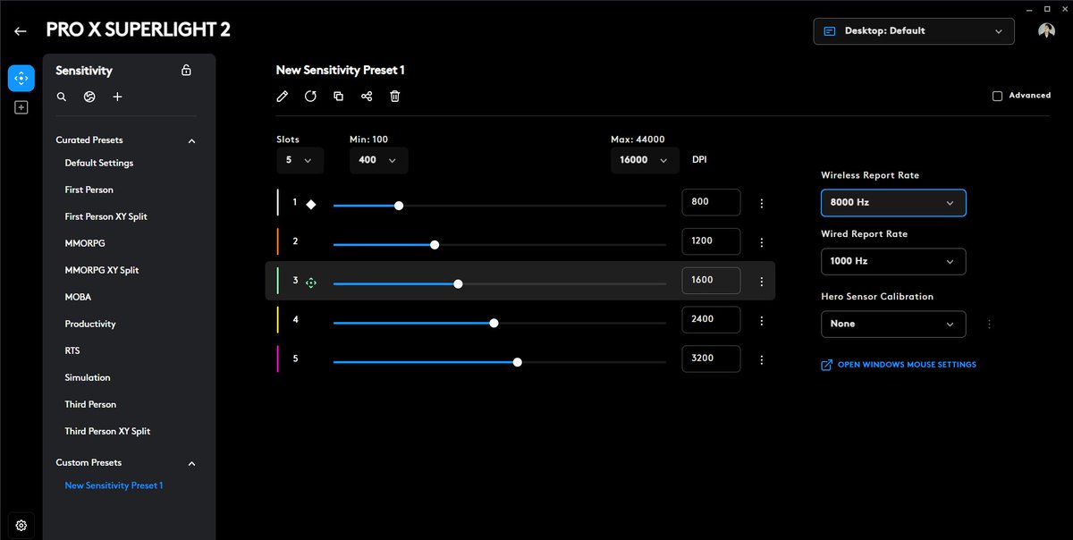Viewport: 1073px width, 540px height.
Task: Click the yellow color bar of slot 4
Action: coord(278,319)
